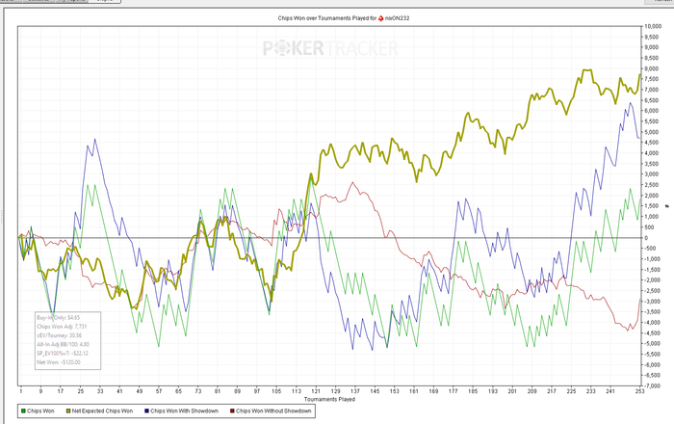
Task: Select the 'Chips Won Without Showdown' legend label
Action: [x=273, y=411]
